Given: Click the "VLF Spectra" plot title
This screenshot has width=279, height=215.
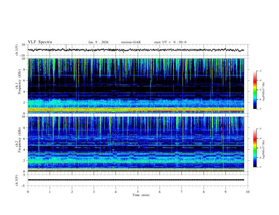Looking at the screenshot, I should [40, 42].
